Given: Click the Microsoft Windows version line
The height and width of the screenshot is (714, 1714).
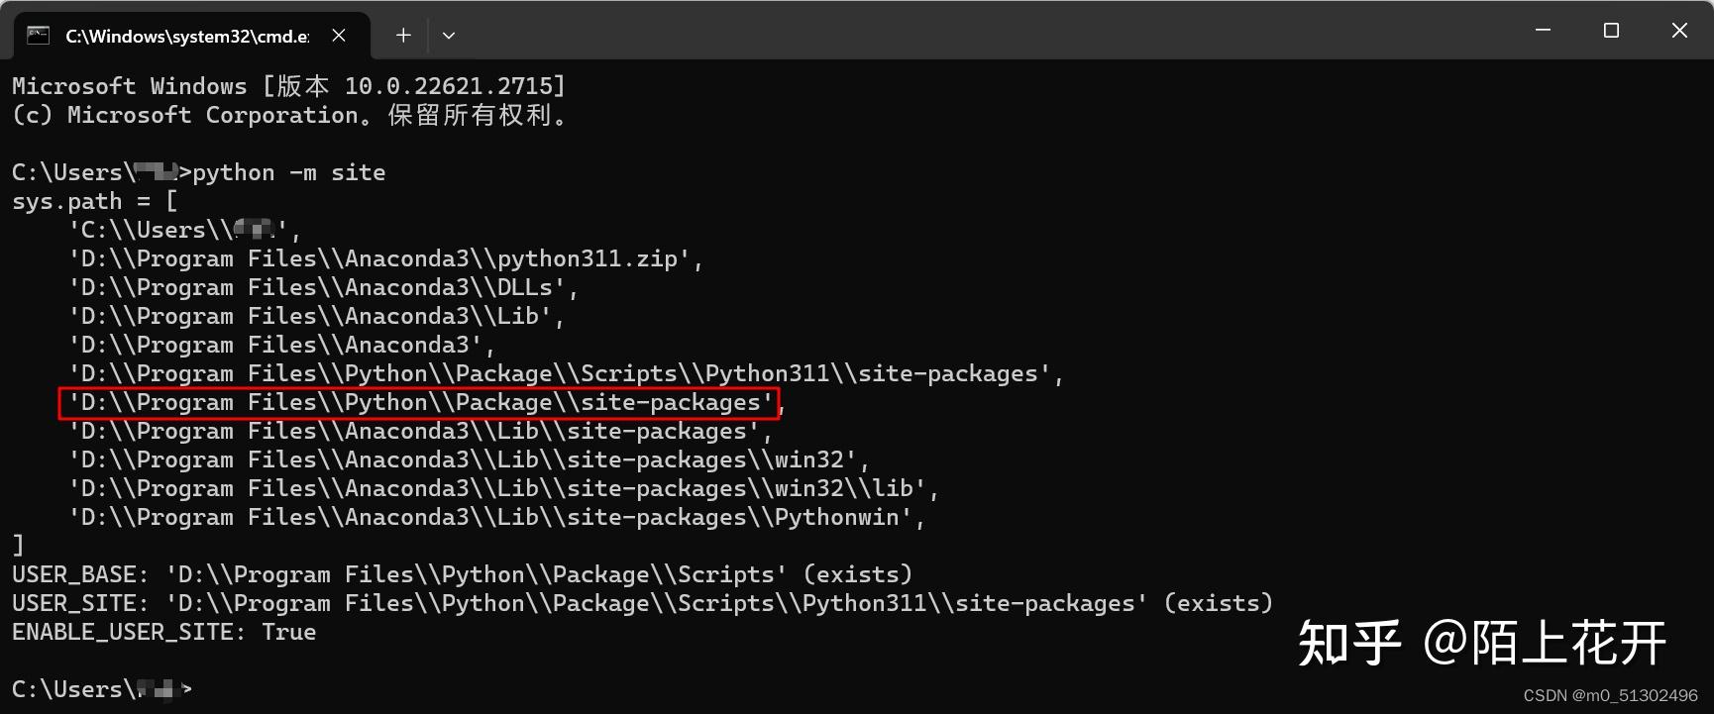Looking at the screenshot, I should 288,86.
